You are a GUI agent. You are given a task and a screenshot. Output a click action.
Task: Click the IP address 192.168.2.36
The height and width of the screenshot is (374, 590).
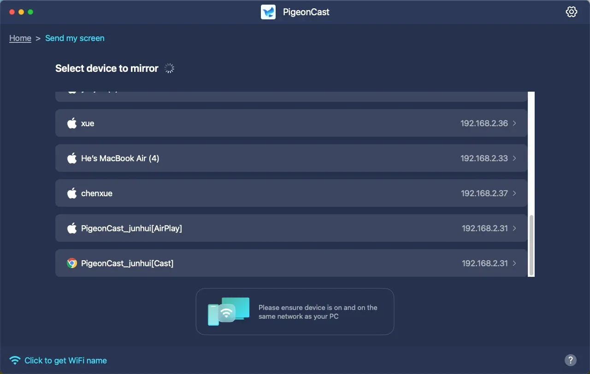[x=484, y=123]
